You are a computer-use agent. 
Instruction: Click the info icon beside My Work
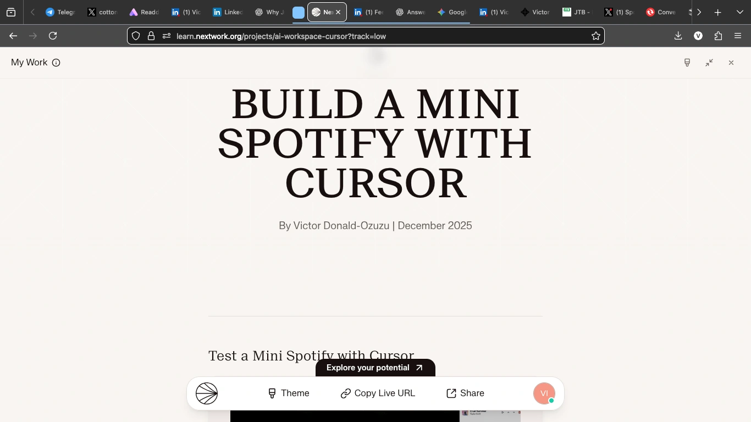point(56,63)
